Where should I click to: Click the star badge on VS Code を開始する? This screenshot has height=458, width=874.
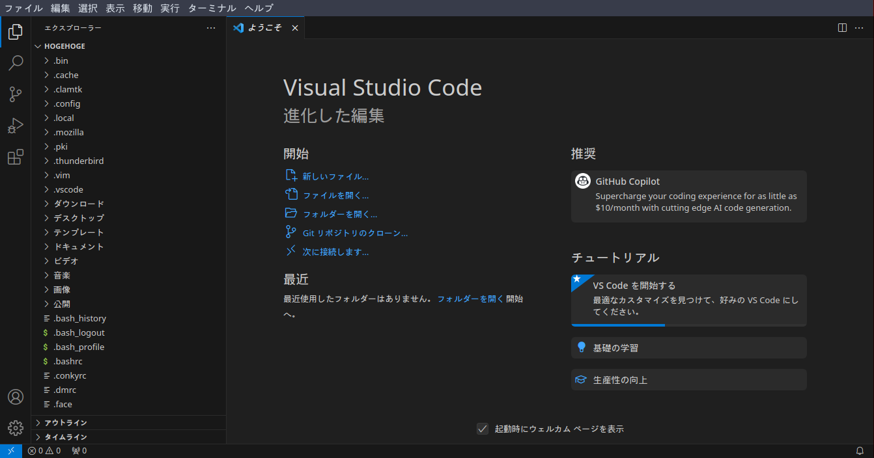pos(577,279)
